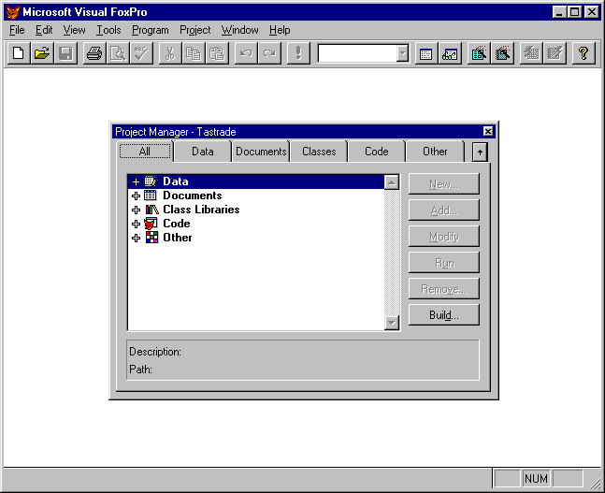Click the Form Wizard toolbar icon
The height and width of the screenshot is (493, 605).
pos(479,53)
